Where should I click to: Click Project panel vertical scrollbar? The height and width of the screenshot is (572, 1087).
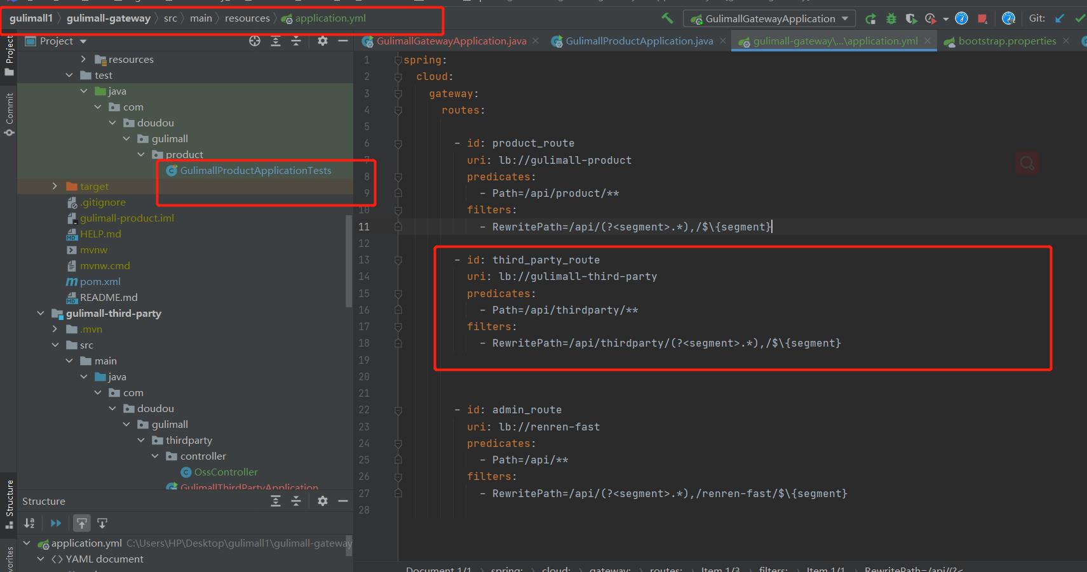coord(349,260)
